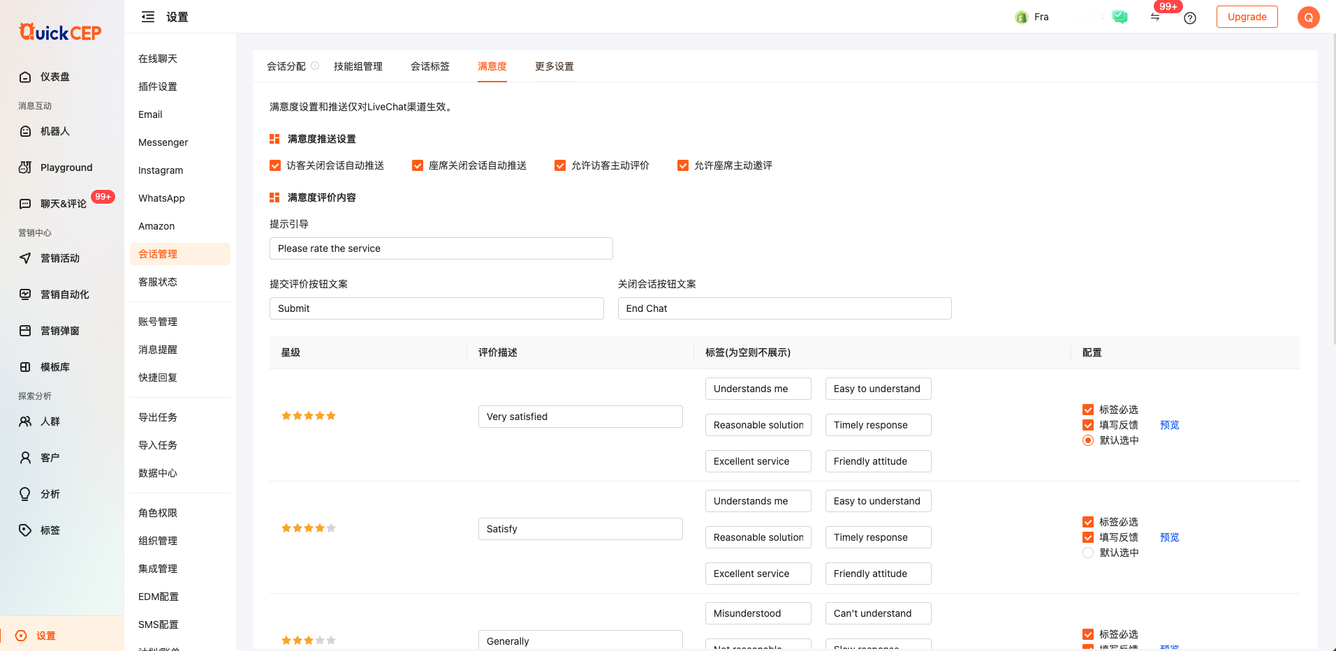
Task: Select 默认选中 radio for Satisfy row
Action: 1088,553
